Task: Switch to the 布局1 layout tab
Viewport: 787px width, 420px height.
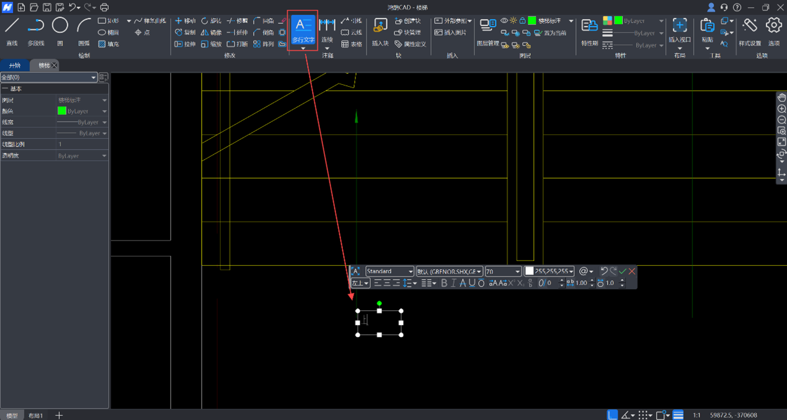Action: 35,415
